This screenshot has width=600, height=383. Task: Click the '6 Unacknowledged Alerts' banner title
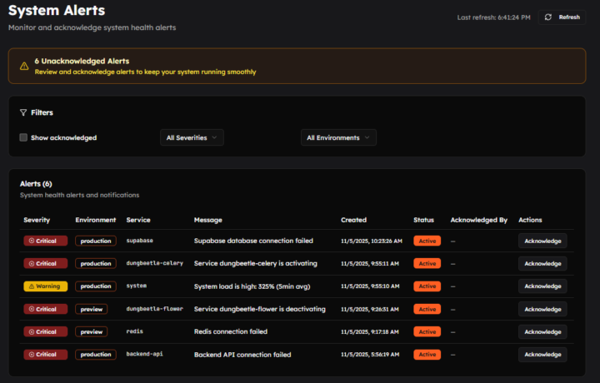click(82, 61)
